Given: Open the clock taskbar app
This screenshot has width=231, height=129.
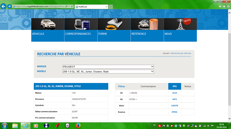Looking at the screenshot, I should [x=67, y=126].
